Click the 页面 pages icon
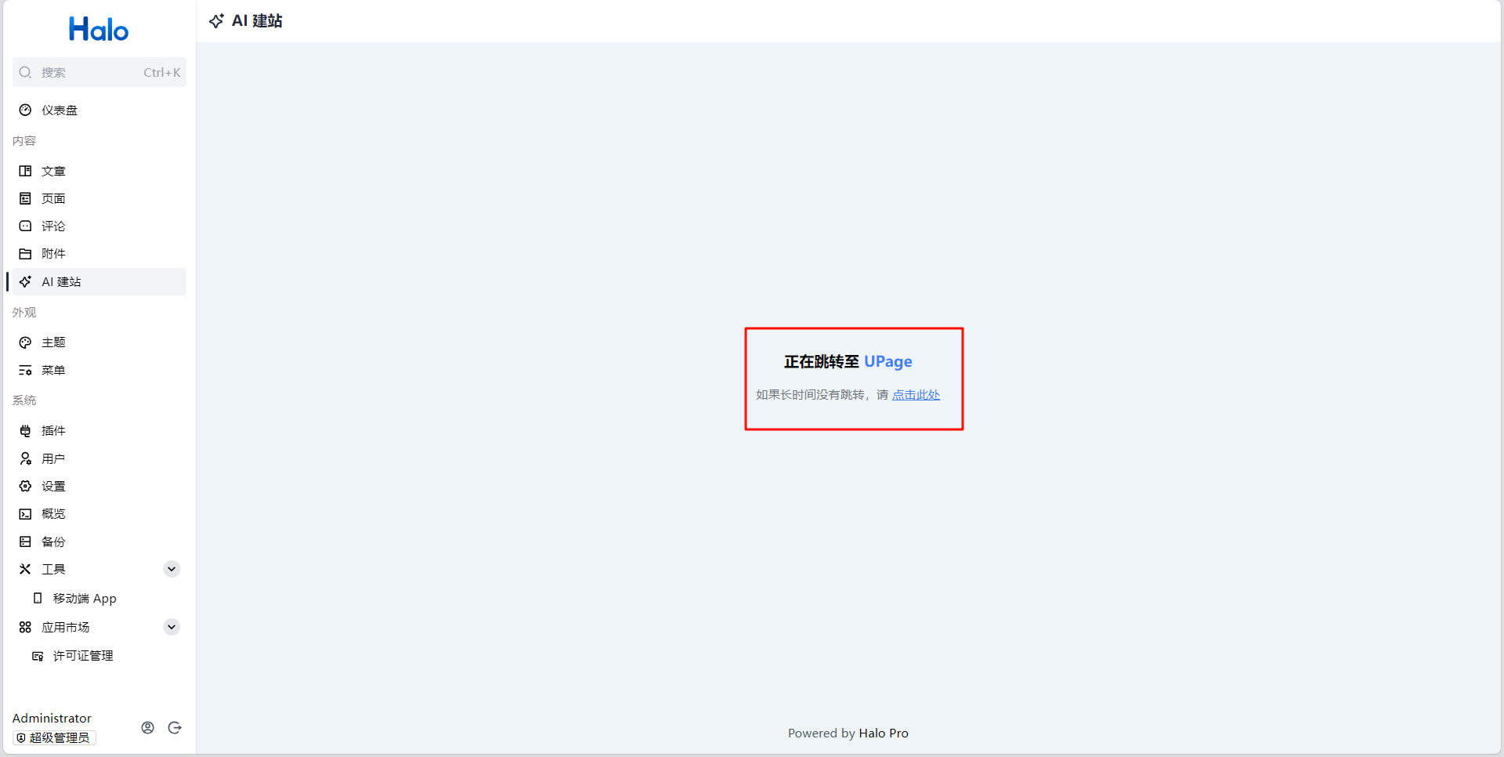 pyautogui.click(x=26, y=198)
